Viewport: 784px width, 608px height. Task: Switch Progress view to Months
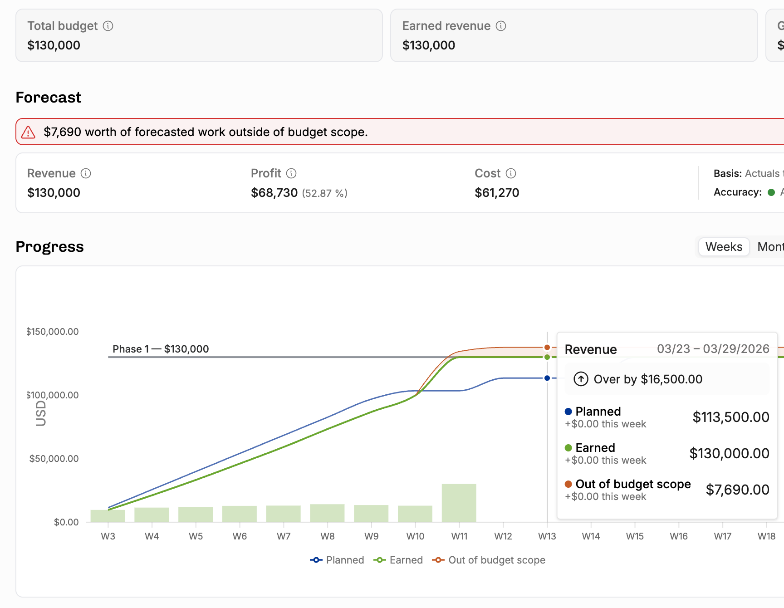point(769,247)
